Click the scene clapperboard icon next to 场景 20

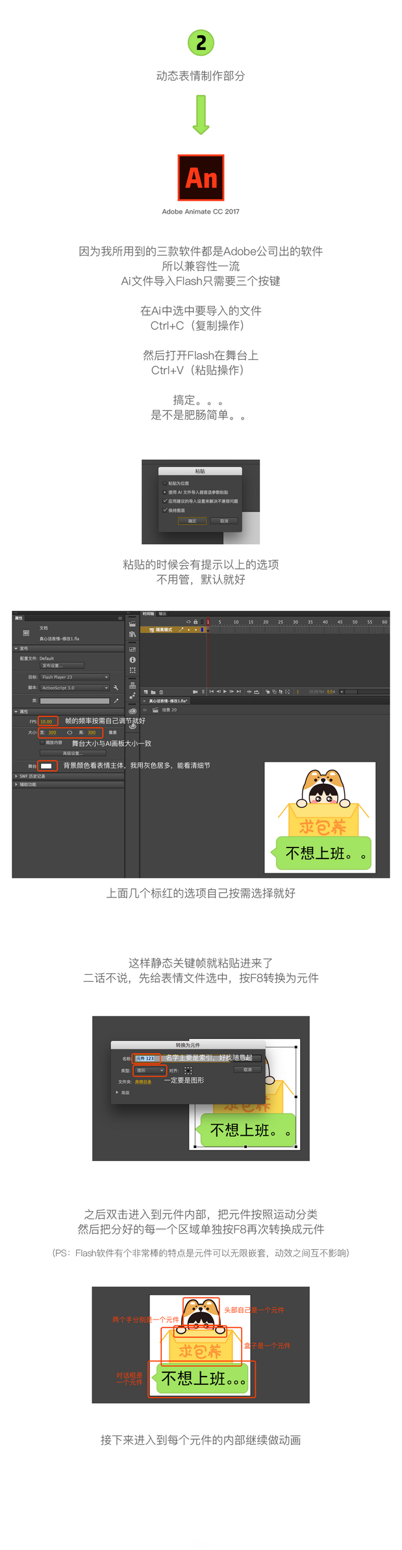155,710
